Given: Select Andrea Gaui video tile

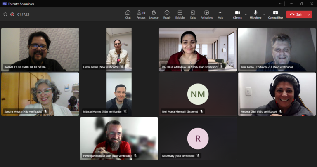Looking at the screenshot, I should [277, 94].
